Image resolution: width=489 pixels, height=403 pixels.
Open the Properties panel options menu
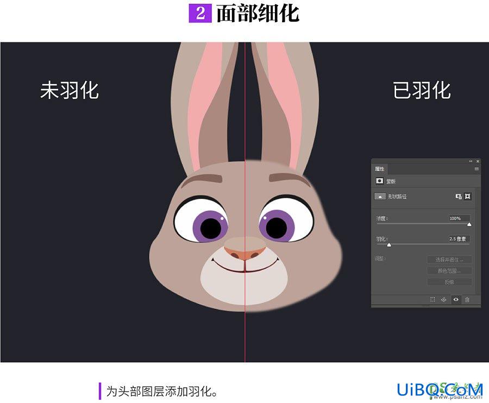coord(477,169)
